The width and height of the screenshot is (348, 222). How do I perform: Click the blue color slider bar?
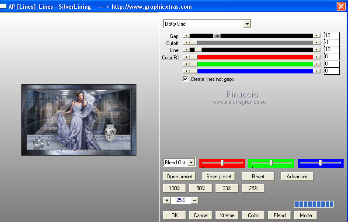251,71
